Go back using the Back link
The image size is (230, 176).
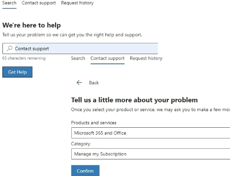coord(94,83)
